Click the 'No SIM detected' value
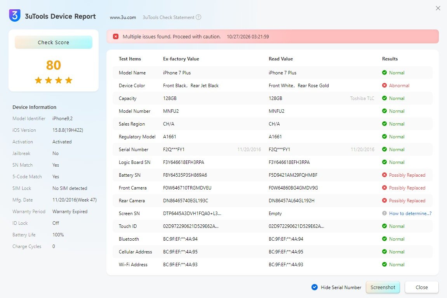The width and height of the screenshot is (447, 298). [70, 188]
